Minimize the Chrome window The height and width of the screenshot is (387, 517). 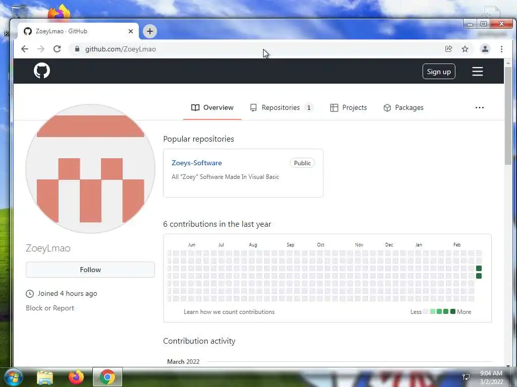pos(470,24)
